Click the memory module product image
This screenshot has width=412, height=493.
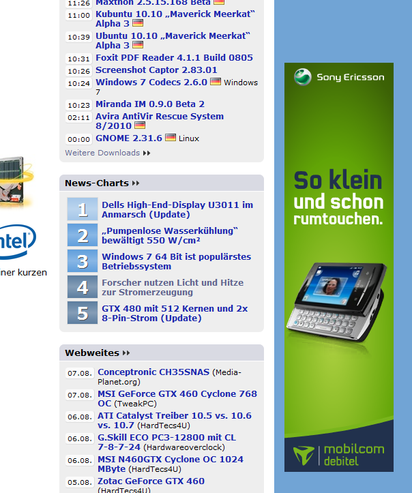tap(16, 181)
